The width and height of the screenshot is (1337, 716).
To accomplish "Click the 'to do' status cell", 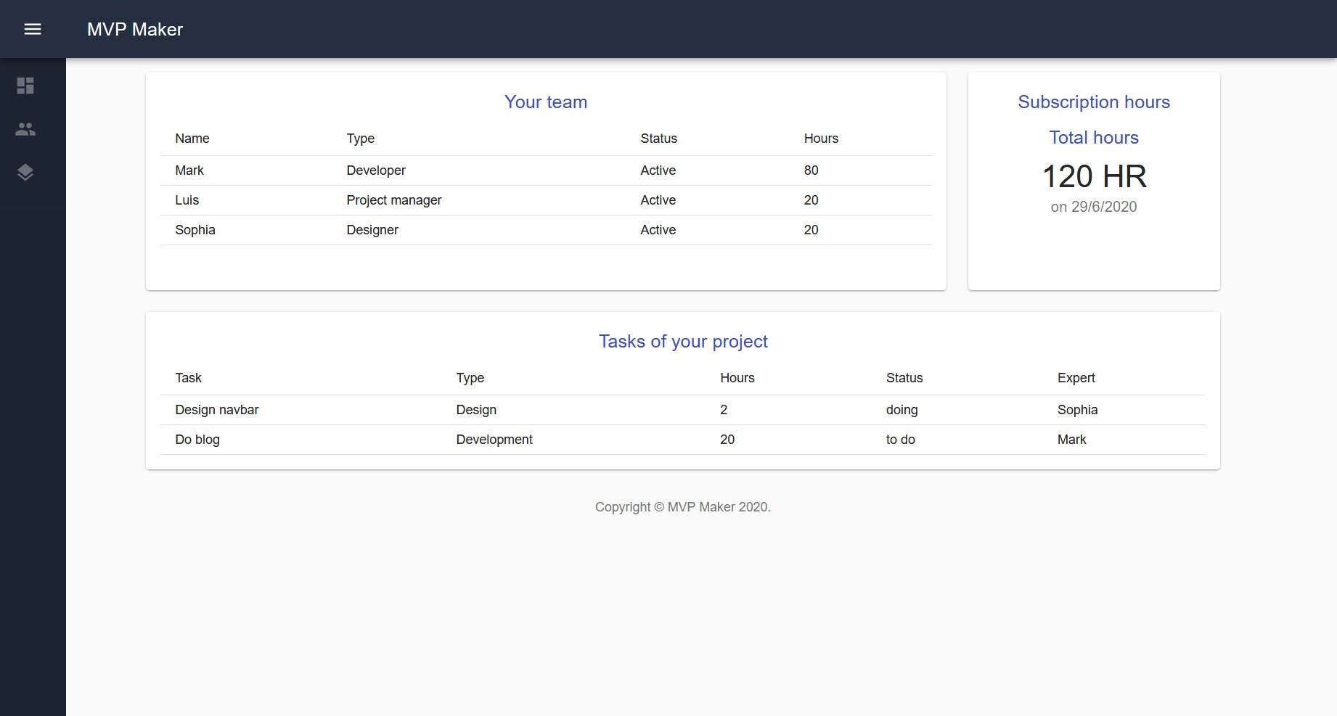I will pos(901,440).
